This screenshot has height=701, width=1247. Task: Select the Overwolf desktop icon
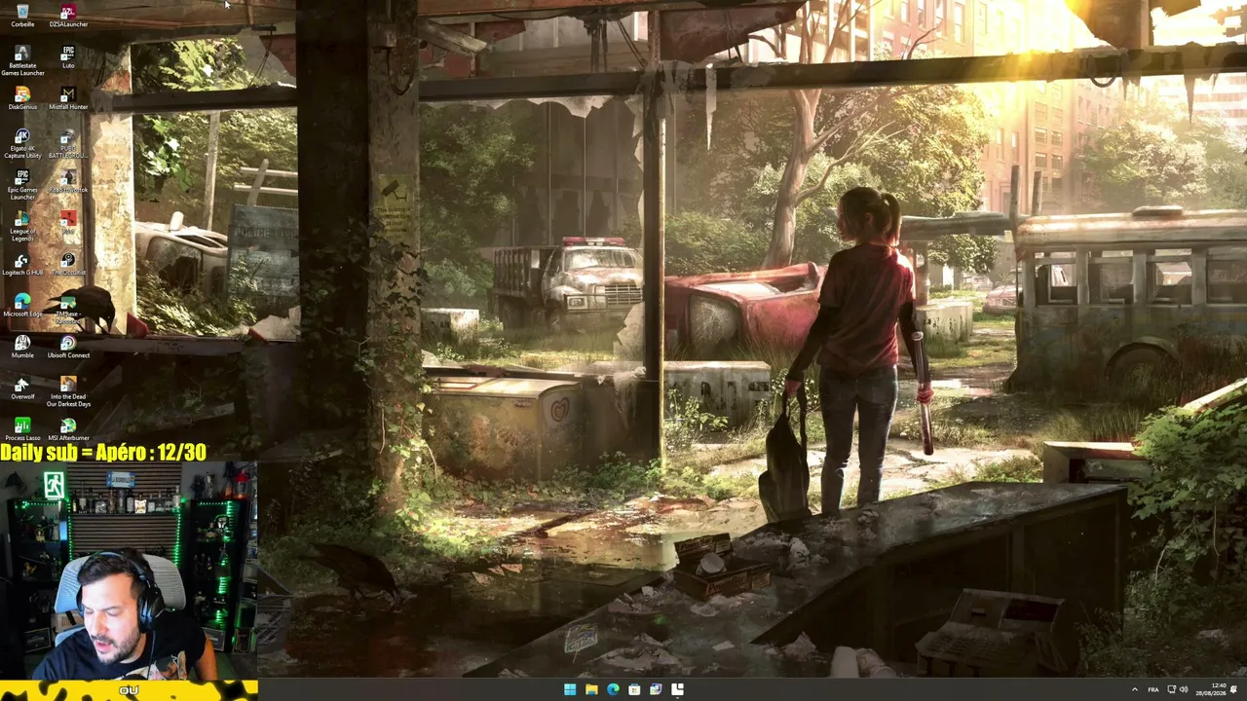(22, 389)
